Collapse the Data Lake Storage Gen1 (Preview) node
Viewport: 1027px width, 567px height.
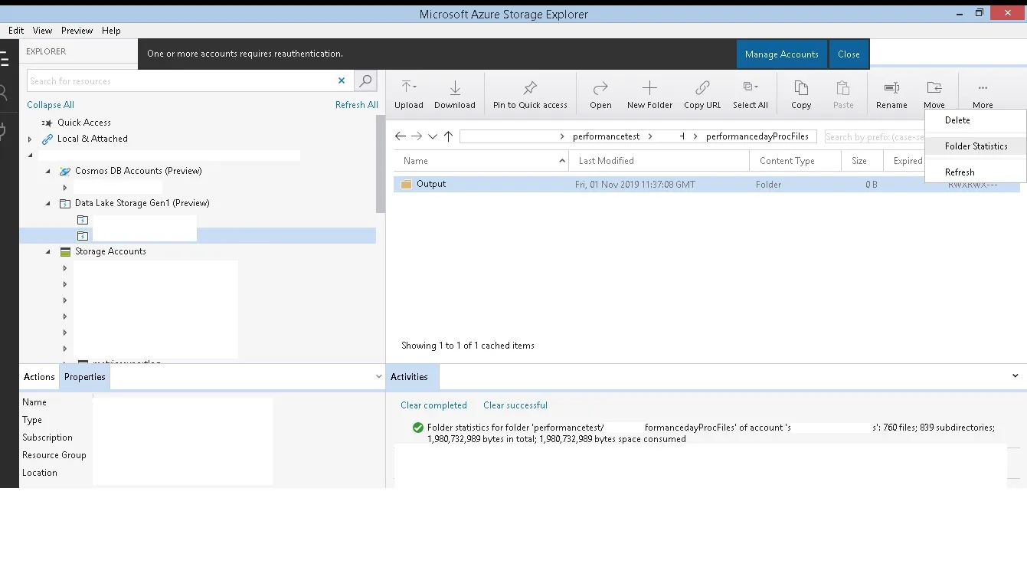pos(47,203)
